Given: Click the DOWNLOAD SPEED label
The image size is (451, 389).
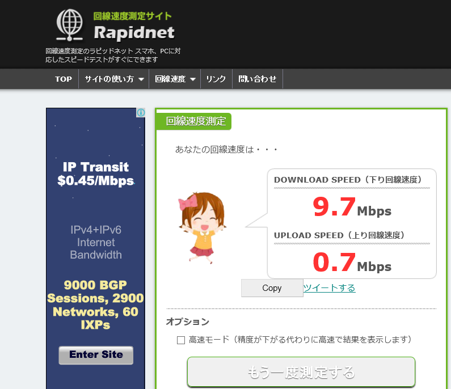Looking at the screenshot, I should 348,180.
